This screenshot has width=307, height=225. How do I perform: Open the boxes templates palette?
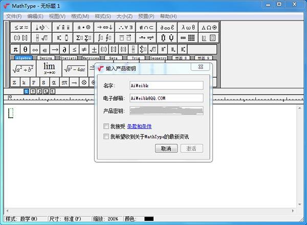pyautogui.click(x=209, y=38)
